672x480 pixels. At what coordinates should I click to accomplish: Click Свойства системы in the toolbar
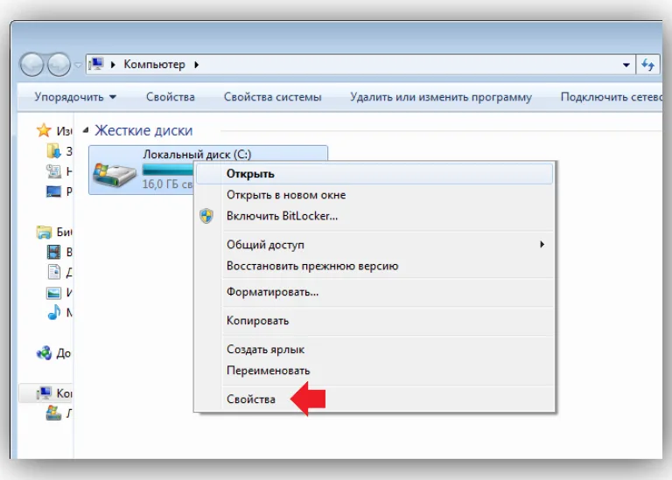point(273,97)
